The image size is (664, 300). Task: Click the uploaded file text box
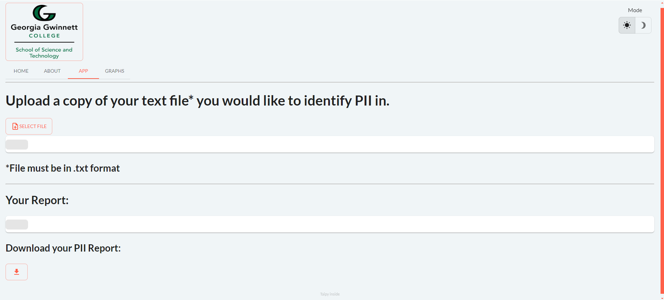click(x=330, y=144)
